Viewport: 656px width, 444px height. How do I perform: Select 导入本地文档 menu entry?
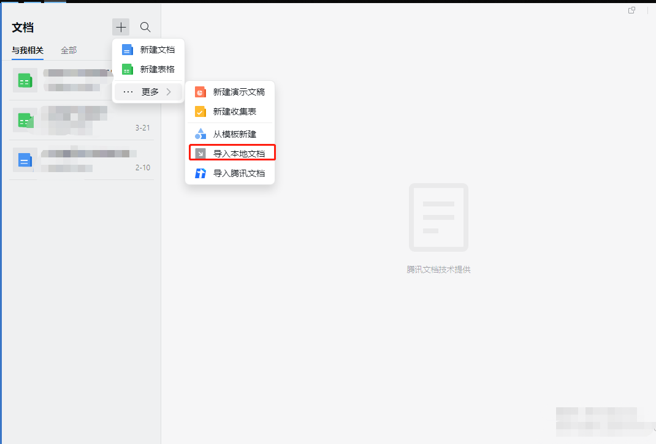tap(238, 153)
